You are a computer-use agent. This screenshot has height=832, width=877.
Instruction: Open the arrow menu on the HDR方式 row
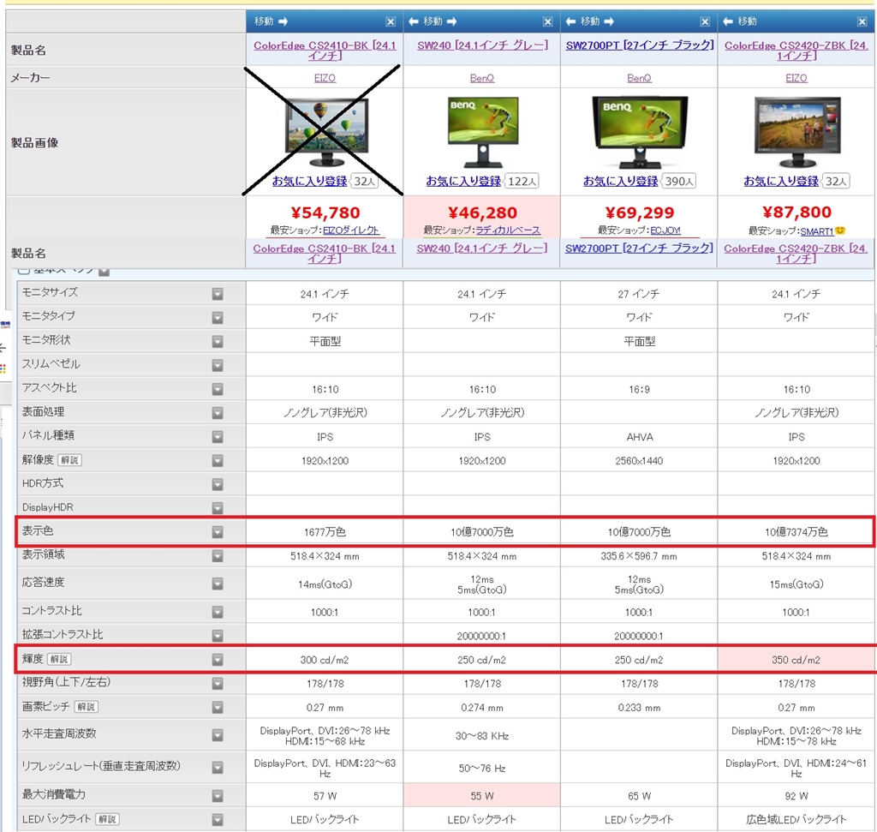tap(218, 484)
